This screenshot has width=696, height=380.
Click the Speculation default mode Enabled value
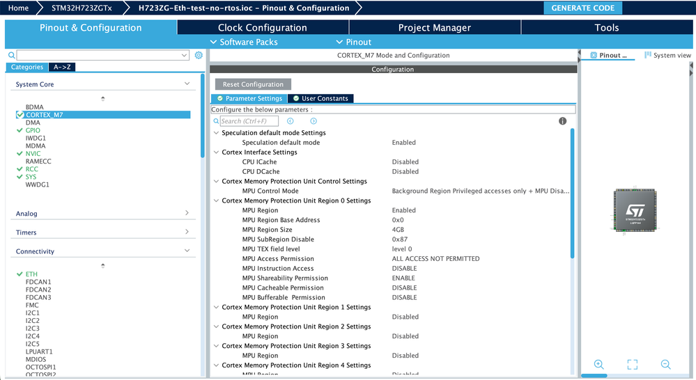point(403,143)
